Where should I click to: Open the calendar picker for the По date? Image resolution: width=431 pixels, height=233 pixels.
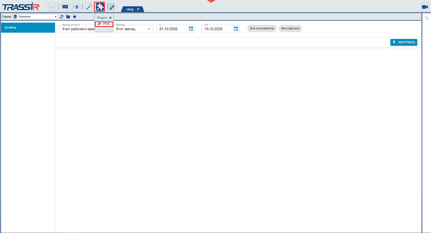pos(236,29)
